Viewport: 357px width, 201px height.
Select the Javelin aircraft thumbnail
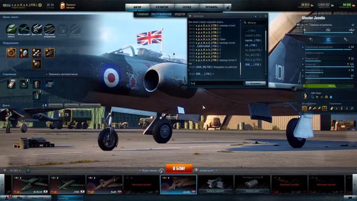pyautogui.click(x=178, y=185)
